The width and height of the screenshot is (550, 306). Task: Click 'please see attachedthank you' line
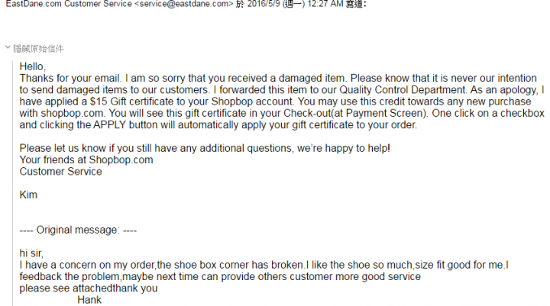89,288
